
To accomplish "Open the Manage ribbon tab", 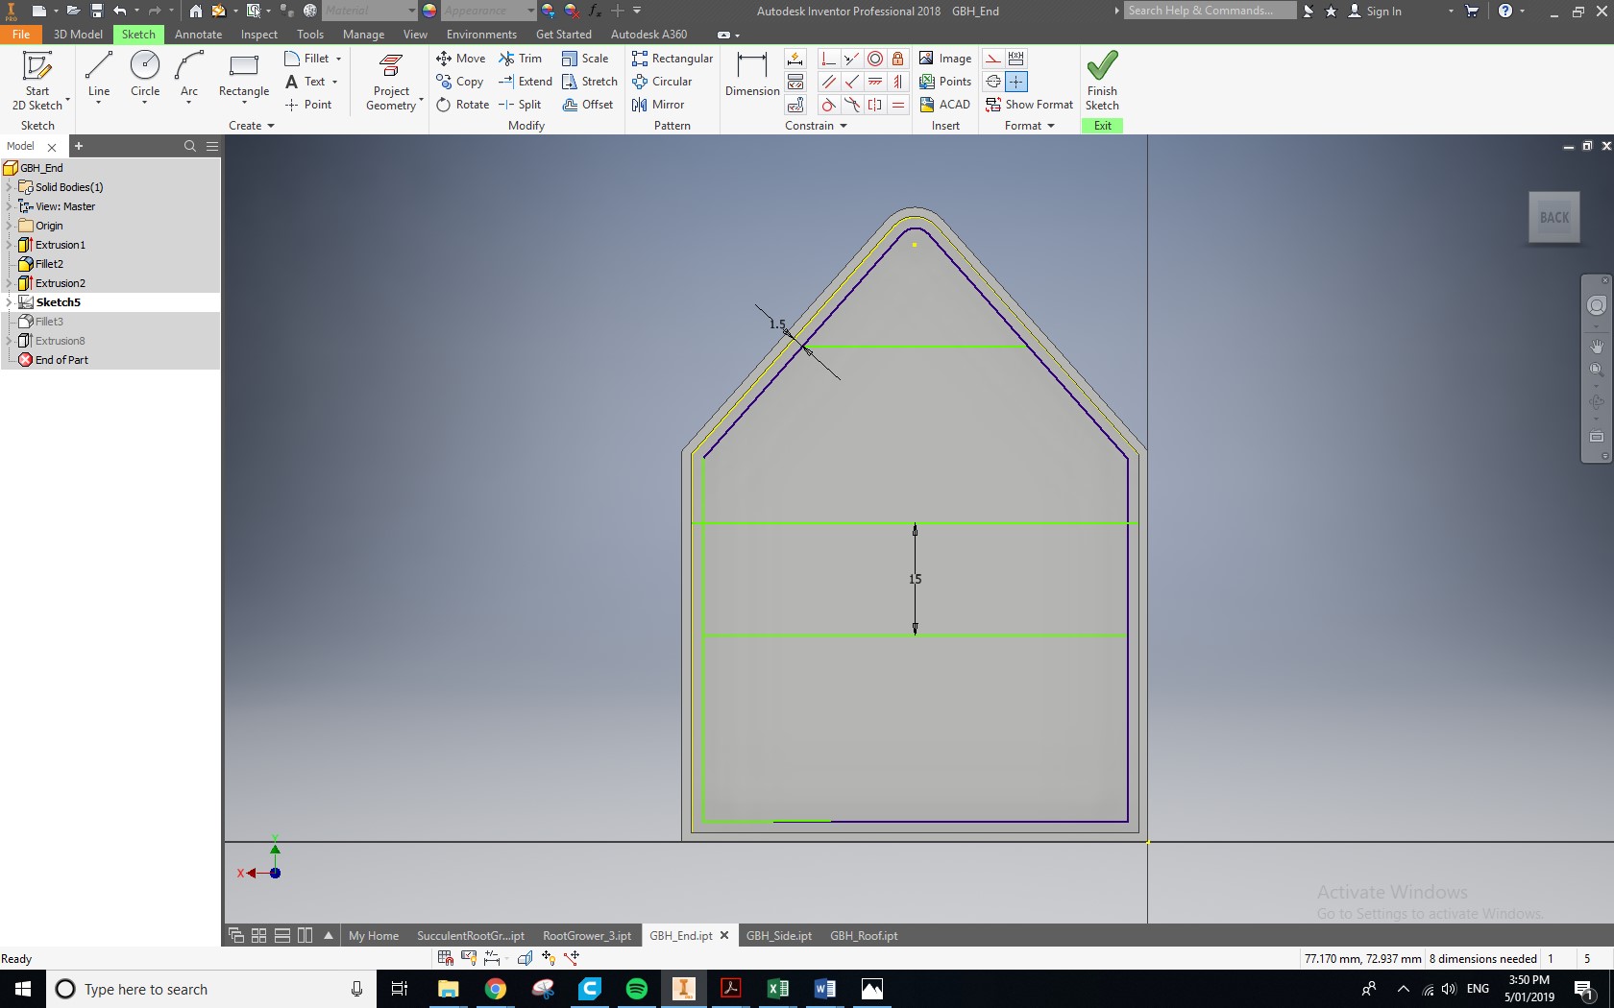I will [x=363, y=34].
